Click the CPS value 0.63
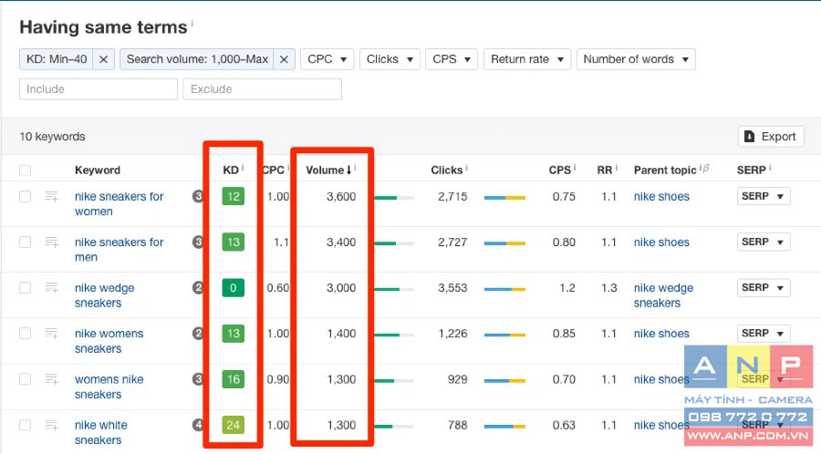The height and width of the screenshot is (454, 821). click(564, 425)
